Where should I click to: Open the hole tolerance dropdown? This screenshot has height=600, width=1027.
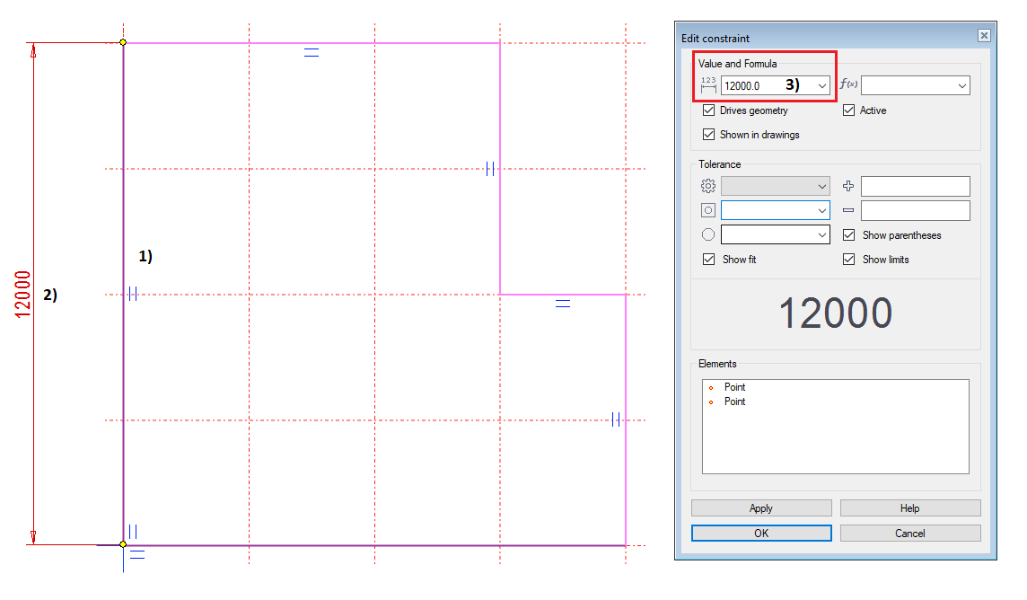coord(821,210)
